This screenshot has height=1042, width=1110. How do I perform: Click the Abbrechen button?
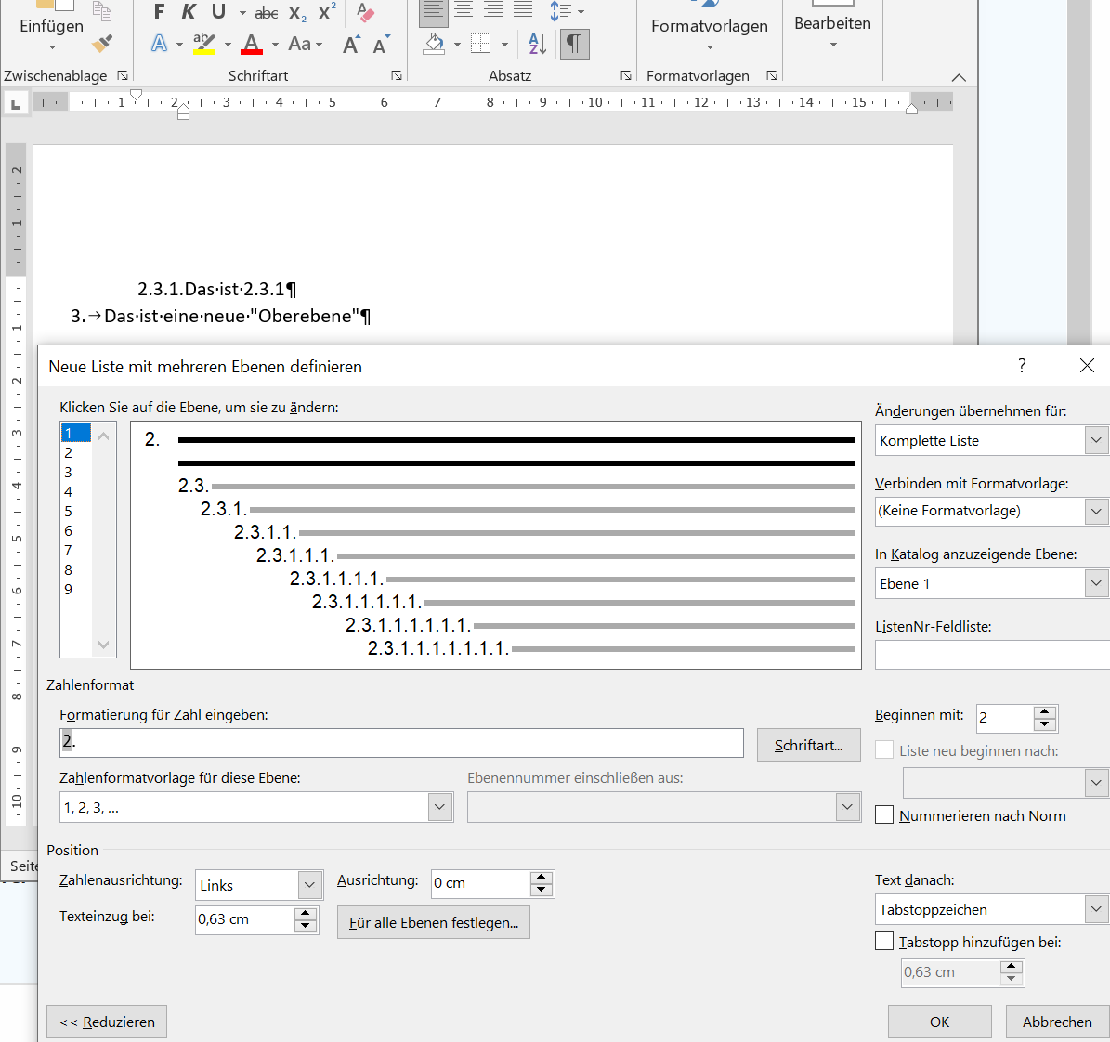click(x=1057, y=1022)
